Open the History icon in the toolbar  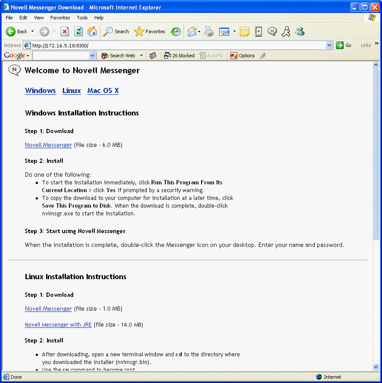pos(176,31)
